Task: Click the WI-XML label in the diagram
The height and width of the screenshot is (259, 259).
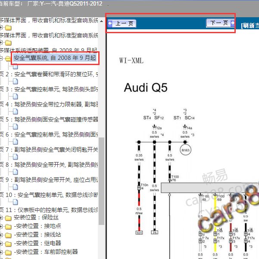Action: coord(131,61)
